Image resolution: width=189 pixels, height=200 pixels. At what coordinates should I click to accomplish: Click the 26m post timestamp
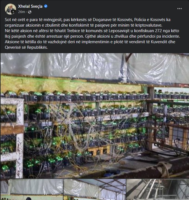point(22,12)
